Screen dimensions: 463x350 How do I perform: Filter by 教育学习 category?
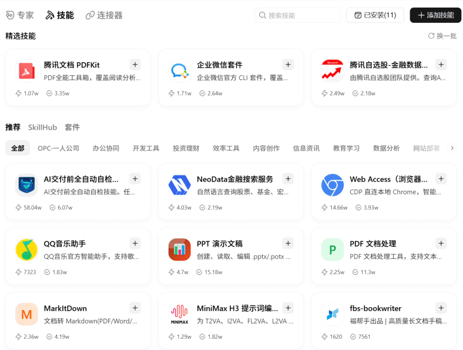[x=346, y=148]
